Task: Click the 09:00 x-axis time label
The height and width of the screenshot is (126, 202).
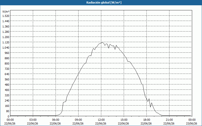Action: click(78, 120)
